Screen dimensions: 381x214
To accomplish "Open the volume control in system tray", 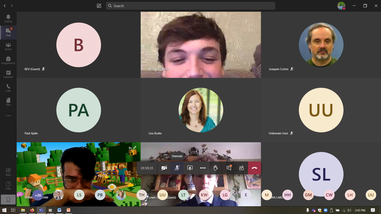I will (349, 210).
